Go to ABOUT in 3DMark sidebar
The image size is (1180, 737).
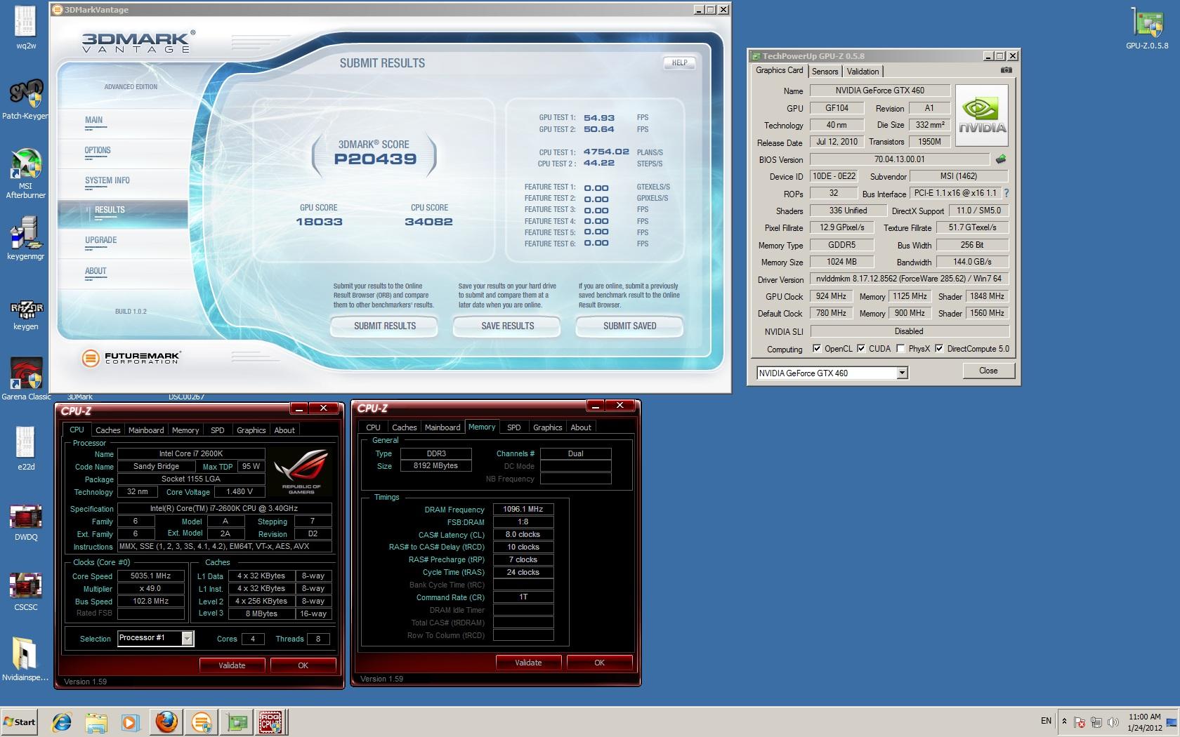tap(96, 271)
